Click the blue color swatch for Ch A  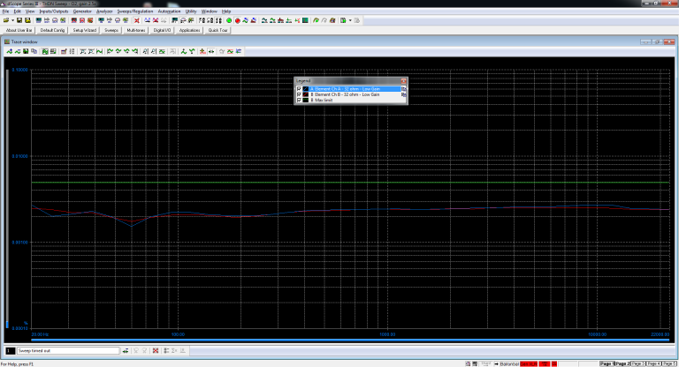(306, 89)
